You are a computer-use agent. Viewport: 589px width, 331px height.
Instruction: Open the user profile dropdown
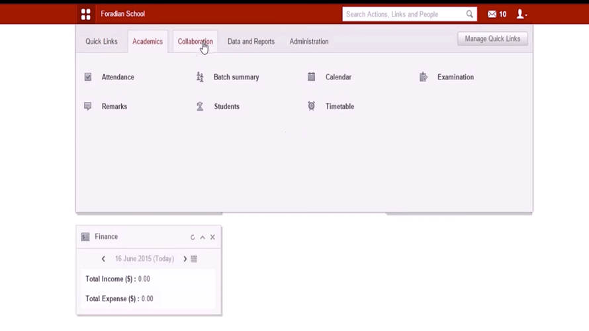521,14
